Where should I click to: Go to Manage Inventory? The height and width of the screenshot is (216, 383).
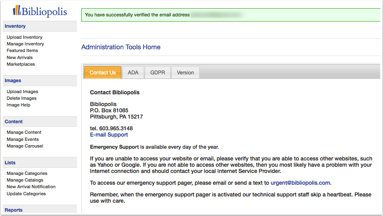[x=25, y=44]
